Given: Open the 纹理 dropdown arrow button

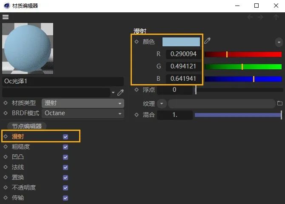Looking at the screenshot, I should pyautogui.click(x=162, y=104).
